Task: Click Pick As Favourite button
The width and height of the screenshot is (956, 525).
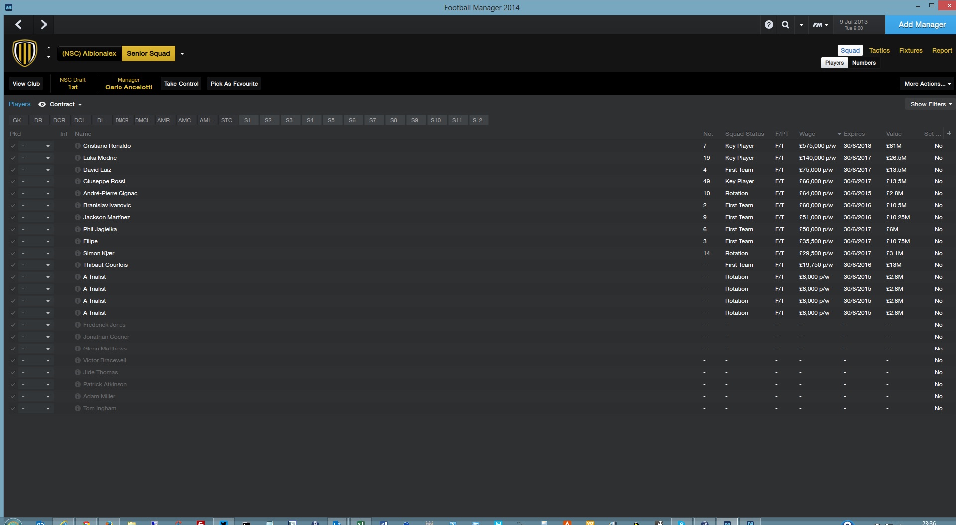Action: [234, 84]
